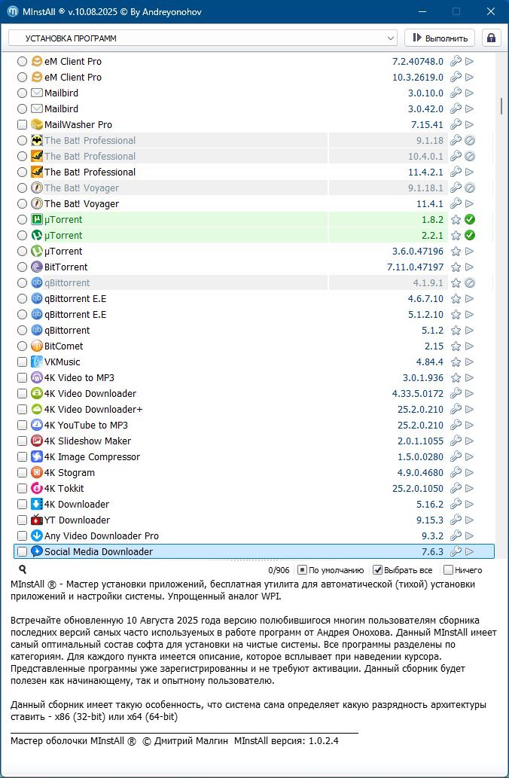Click the 4K Tokkit application icon

pos(37,489)
